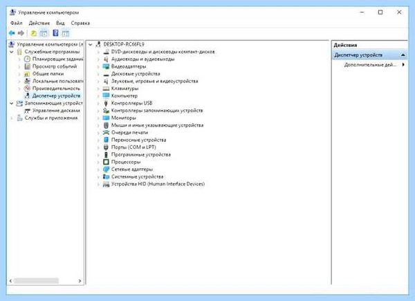This screenshot has width=415, height=301.
Task: Expand the Процессоры device category
Action: click(98, 162)
